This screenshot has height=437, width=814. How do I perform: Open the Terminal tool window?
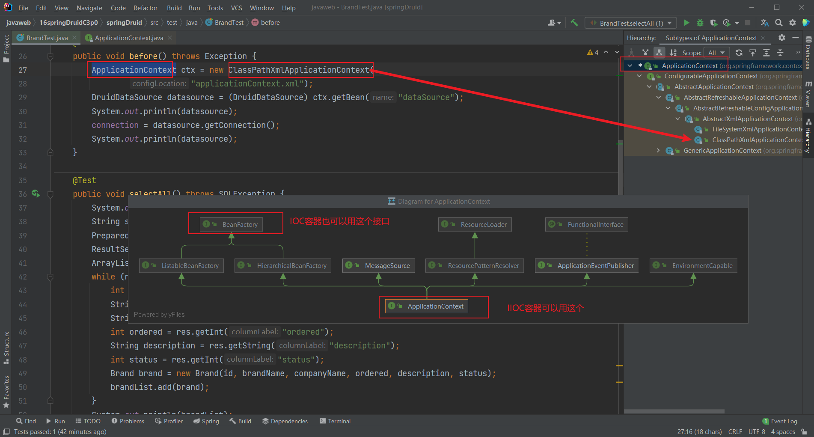[x=335, y=421]
